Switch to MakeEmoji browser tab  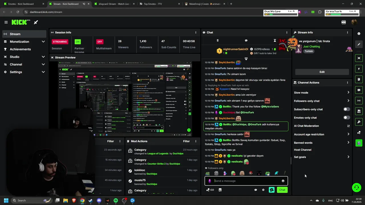(204, 4)
